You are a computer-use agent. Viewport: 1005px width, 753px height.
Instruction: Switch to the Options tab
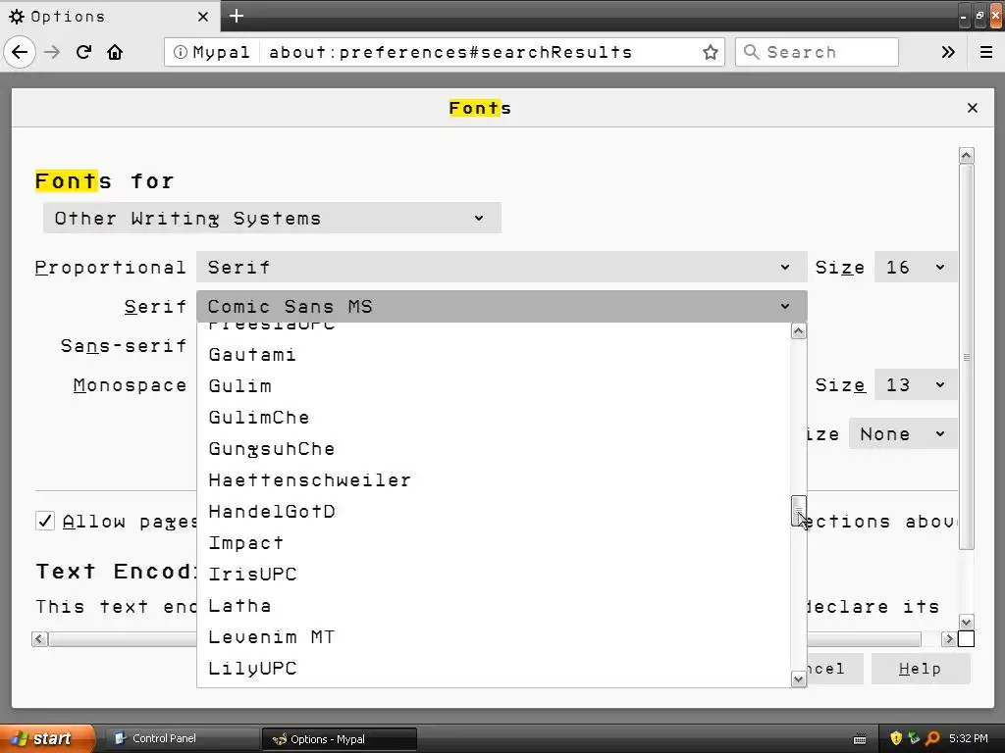pos(109,16)
